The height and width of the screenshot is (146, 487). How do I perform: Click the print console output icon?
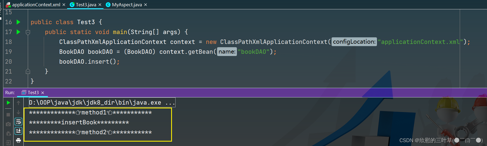tap(18, 141)
